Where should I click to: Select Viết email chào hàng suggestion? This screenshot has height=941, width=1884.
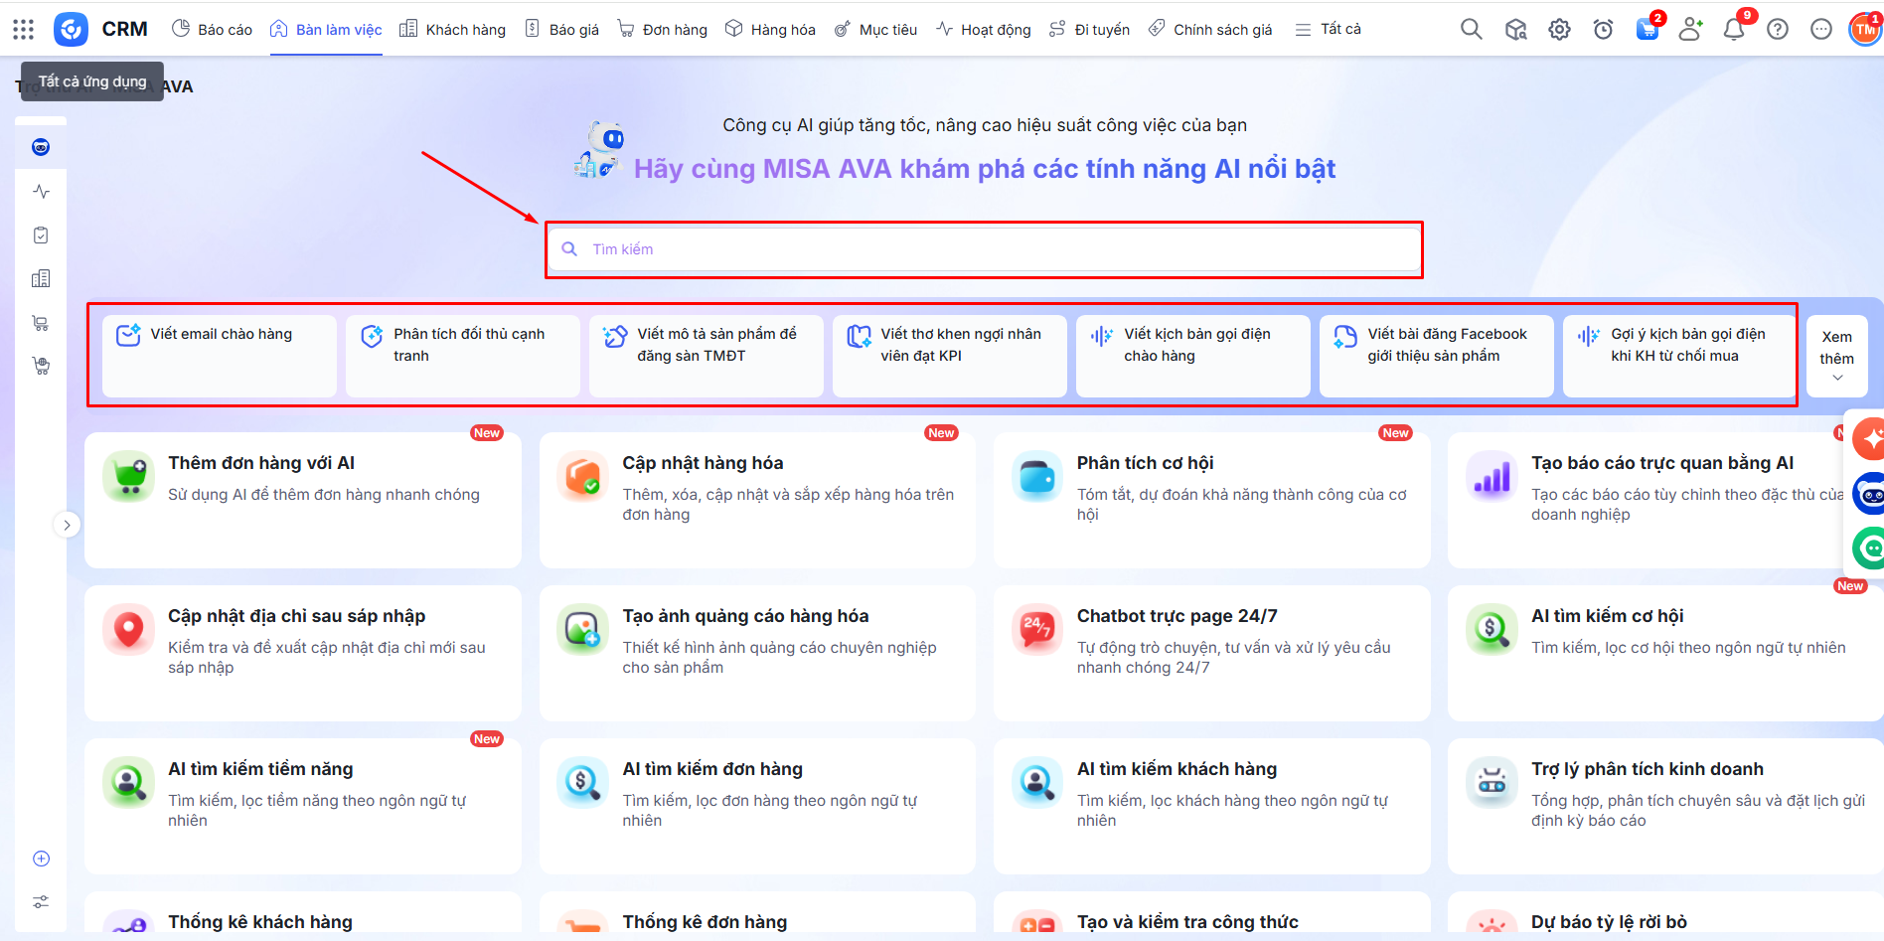tap(220, 356)
